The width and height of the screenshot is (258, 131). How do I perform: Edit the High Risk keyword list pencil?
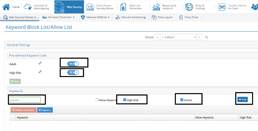40,72
